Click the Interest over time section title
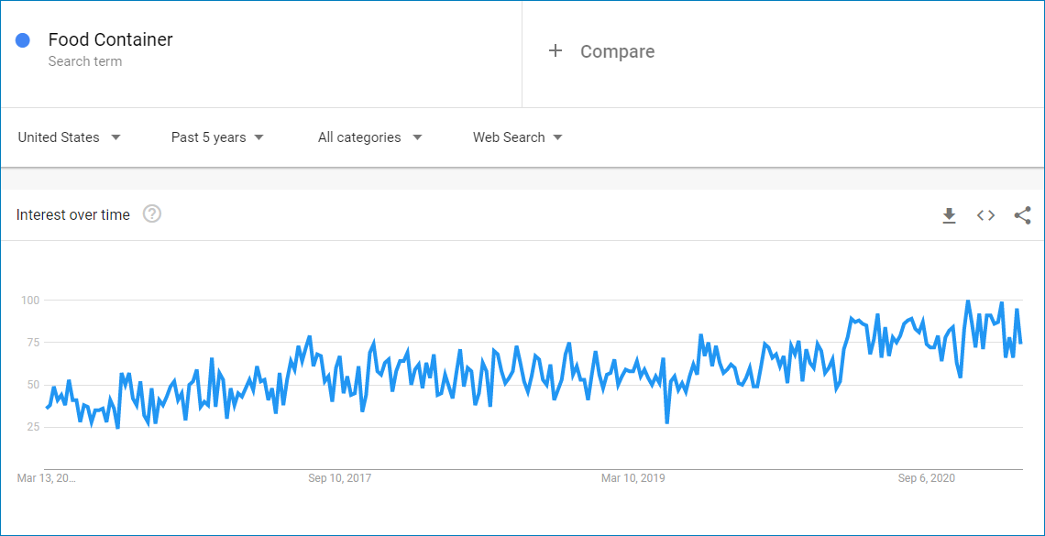Screen dimensions: 1045x536 71,213
